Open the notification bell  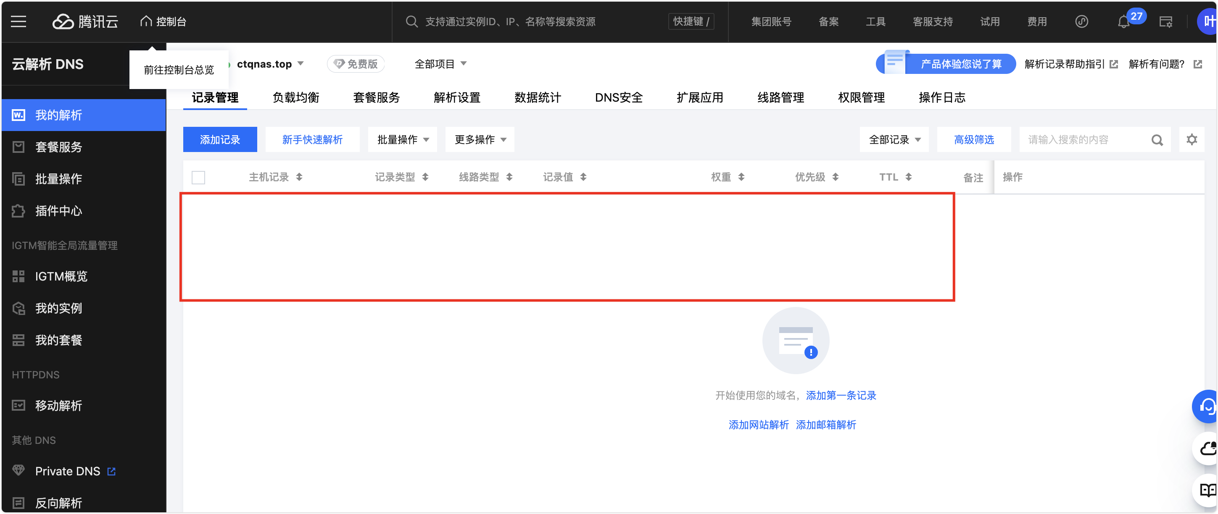click(x=1124, y=22)
